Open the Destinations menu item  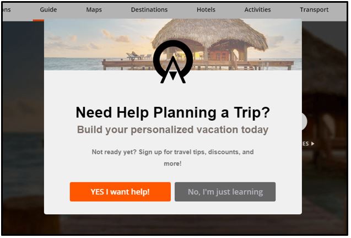tap(149, 9)
